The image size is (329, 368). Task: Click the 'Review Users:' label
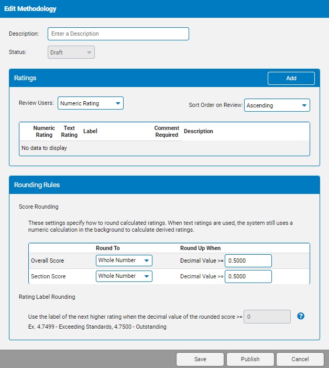(x=36, y=103)
